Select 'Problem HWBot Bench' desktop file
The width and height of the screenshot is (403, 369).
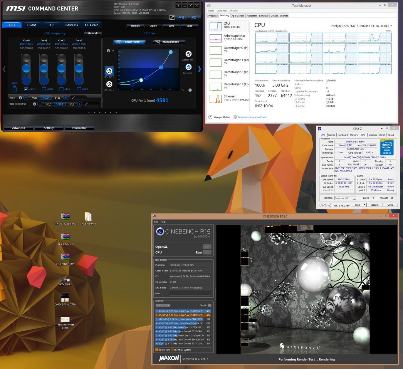coord(65,322)
